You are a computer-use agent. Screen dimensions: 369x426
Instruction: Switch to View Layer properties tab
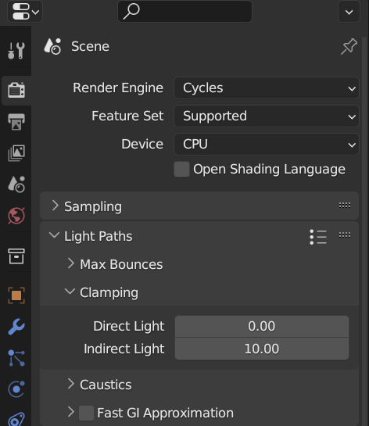click(16, 153)
